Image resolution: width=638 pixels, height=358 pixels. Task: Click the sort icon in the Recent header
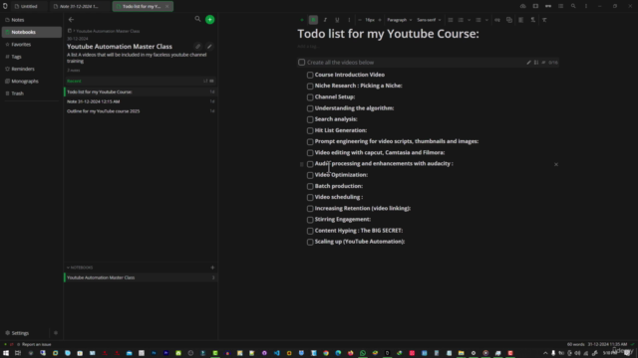point(205,82)
